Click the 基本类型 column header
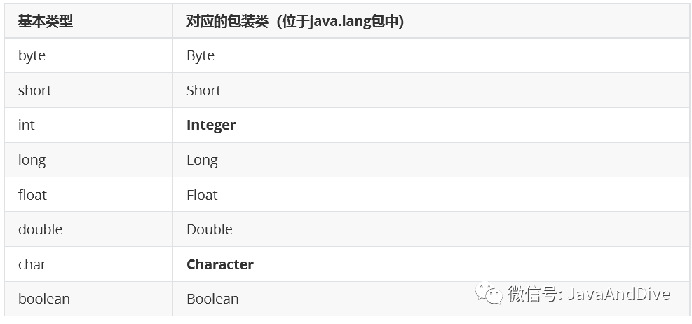This screenshot has height=324, width=692. click(x=88, y=21)
